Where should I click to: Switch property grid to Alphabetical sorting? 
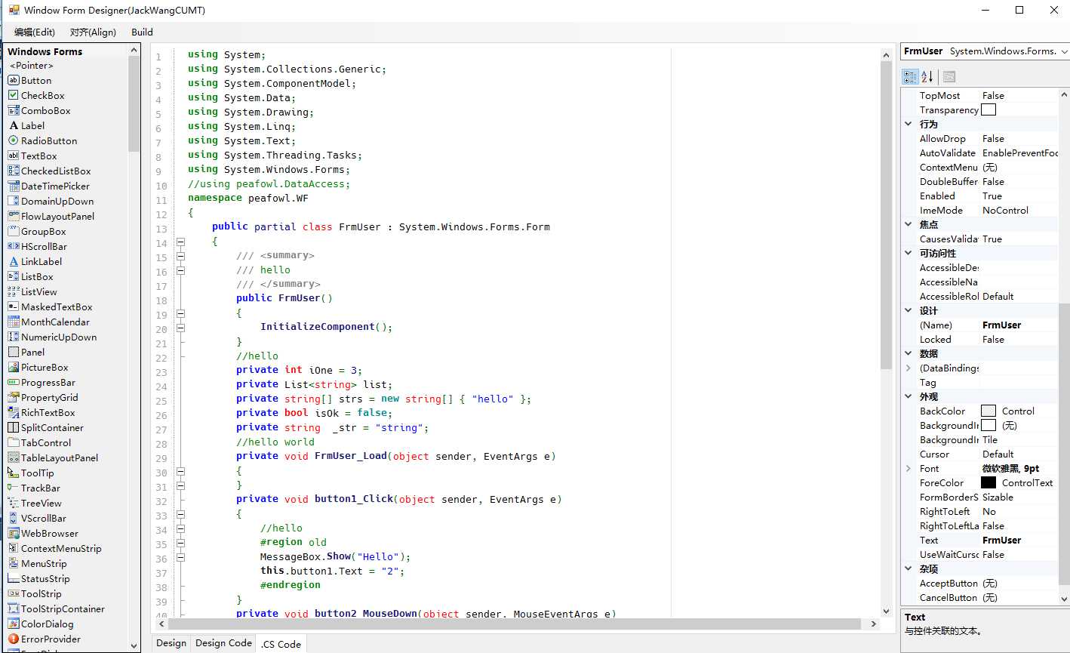pyautogui.click(x=927, y=76)
